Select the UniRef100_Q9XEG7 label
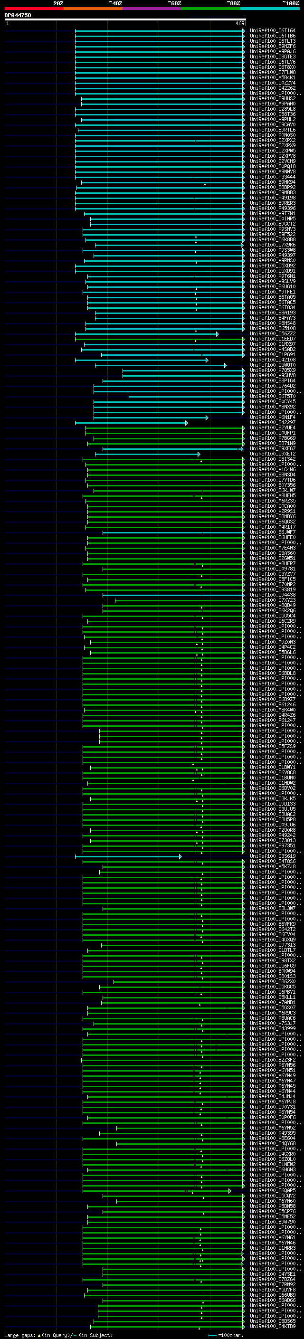The height and width of the screenshot is (1339, 304). (272, 448)
